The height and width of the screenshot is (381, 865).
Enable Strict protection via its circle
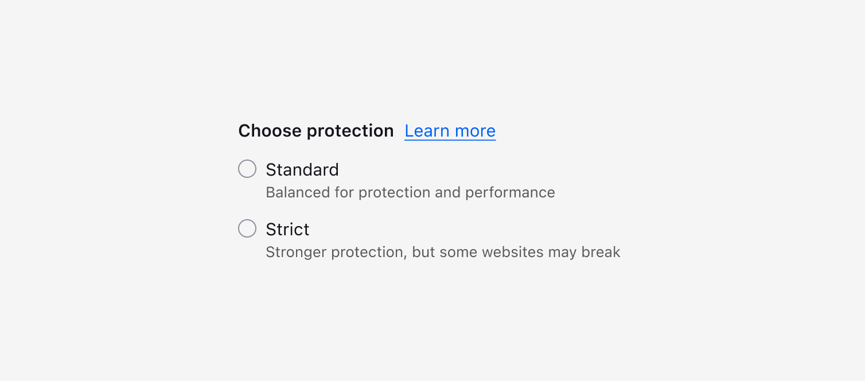pyautogui.click(x=247, y=229)
